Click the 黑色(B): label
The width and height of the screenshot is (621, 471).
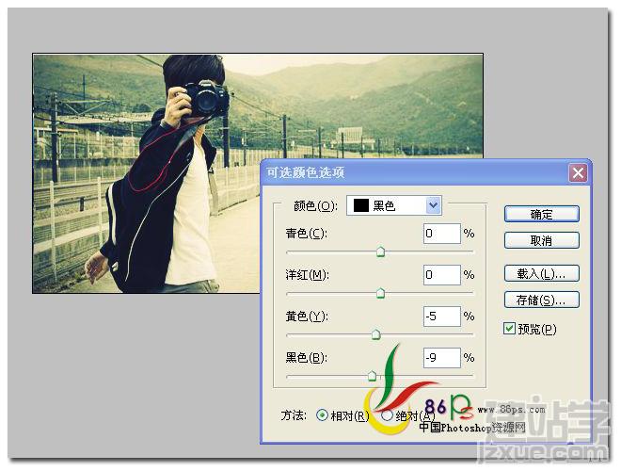point(307,358)
